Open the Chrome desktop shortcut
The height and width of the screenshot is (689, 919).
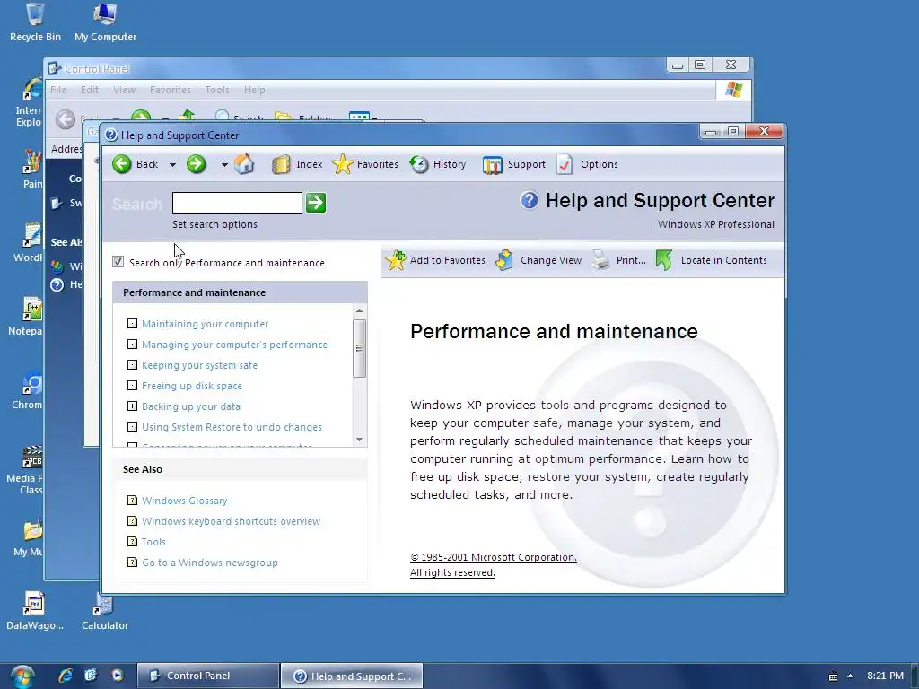tap(29, 391)
